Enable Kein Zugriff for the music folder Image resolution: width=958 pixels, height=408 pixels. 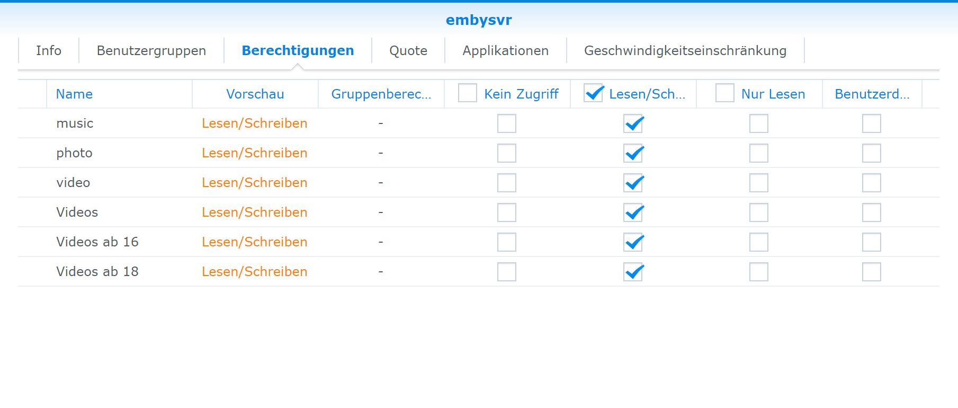click(507, 123)
